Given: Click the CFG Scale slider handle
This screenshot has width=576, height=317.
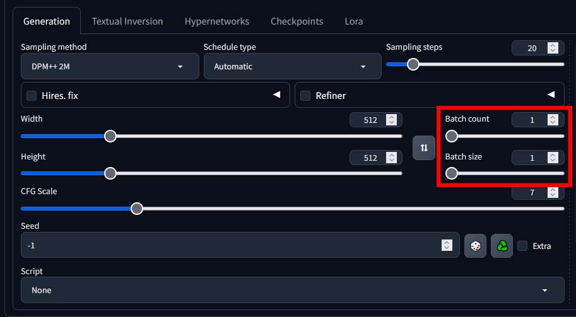Looking at the screenshot, I should tap(137, 209).
